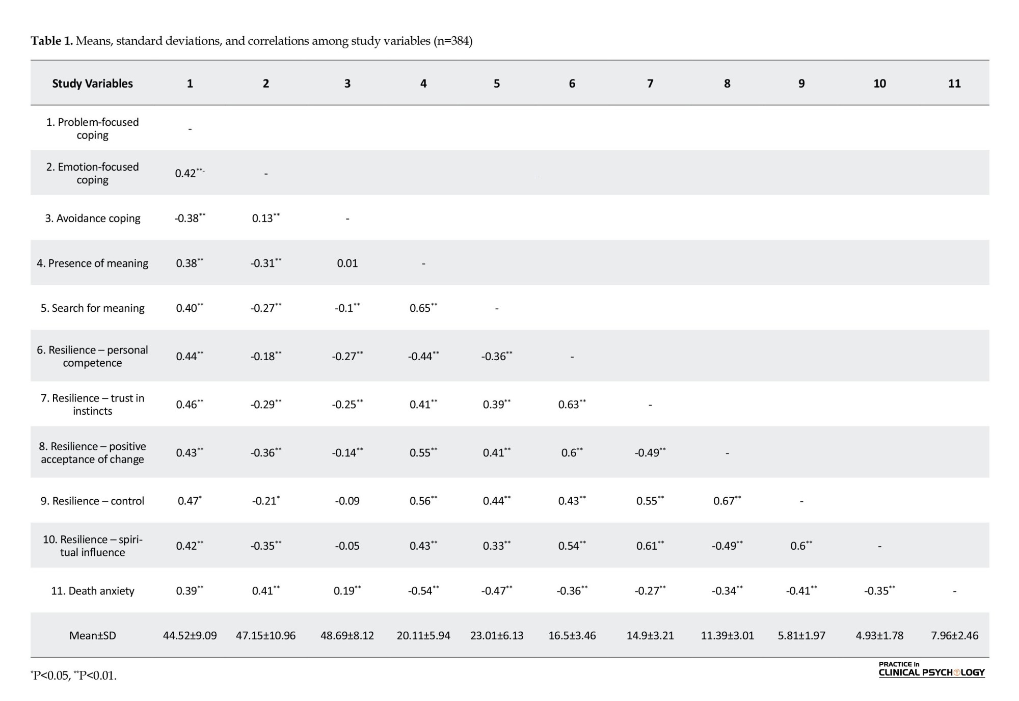Select the Death anxiety row label

(x=92, y=591)
